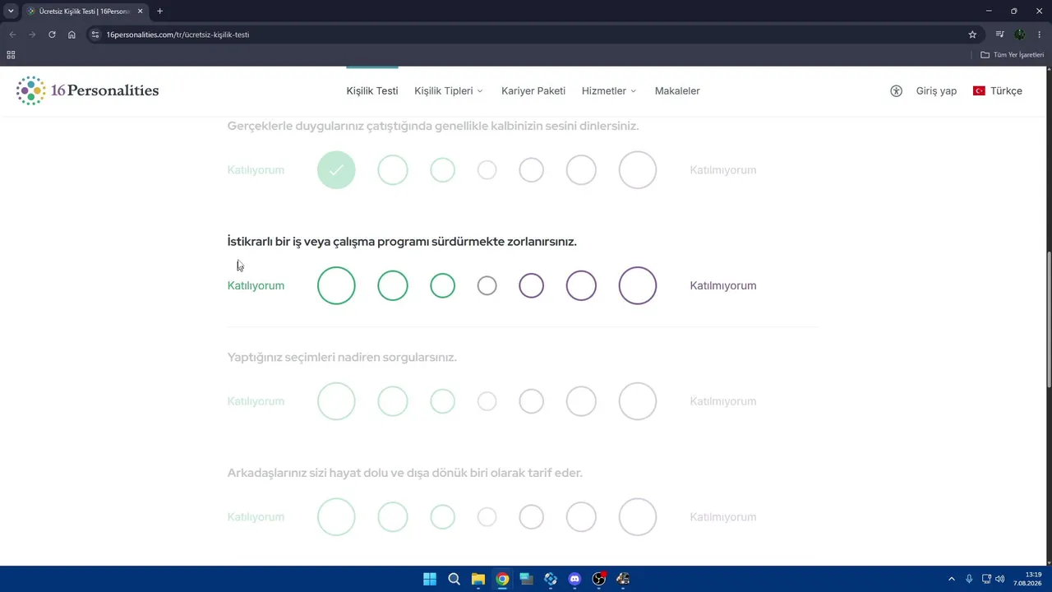Select strongest disagree for 'İstikrarlı bir iş' question
The width and height of the screenshot is (1052, 592).
pos(638,285)
